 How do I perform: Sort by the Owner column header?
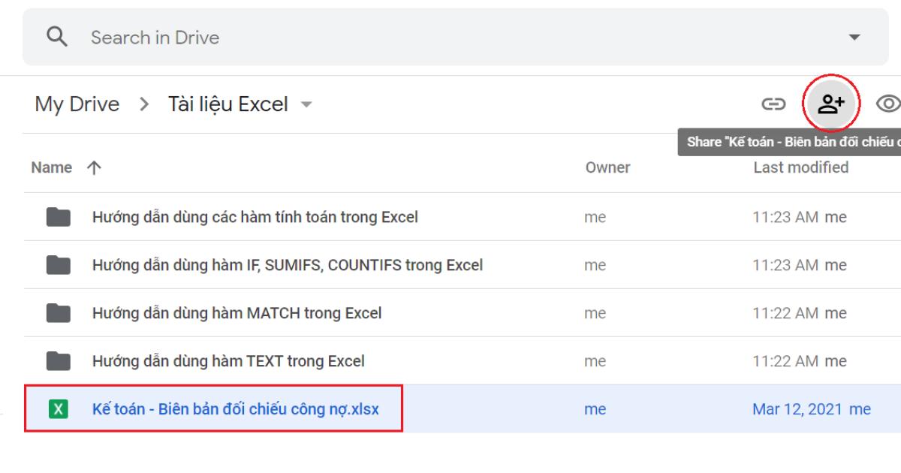pos(607,167)
